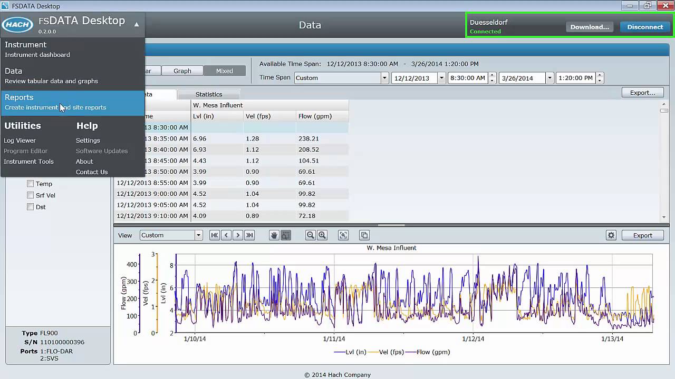Decrement the 1:20:00 PM end time
This screenshot has height=379, width=675.
600,81
